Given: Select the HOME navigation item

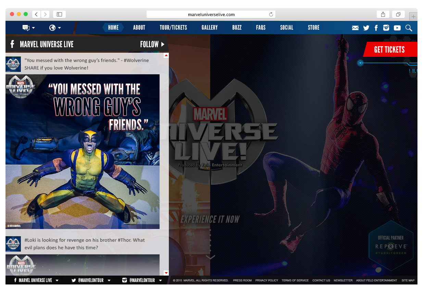Looking at the screenshot, I should click(113, 28).
